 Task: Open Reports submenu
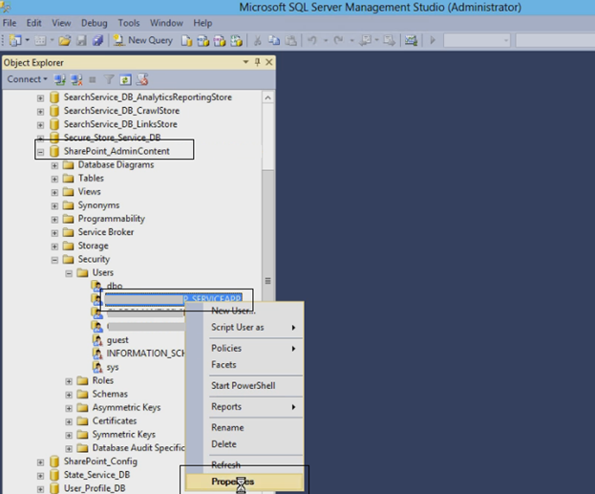244,407
